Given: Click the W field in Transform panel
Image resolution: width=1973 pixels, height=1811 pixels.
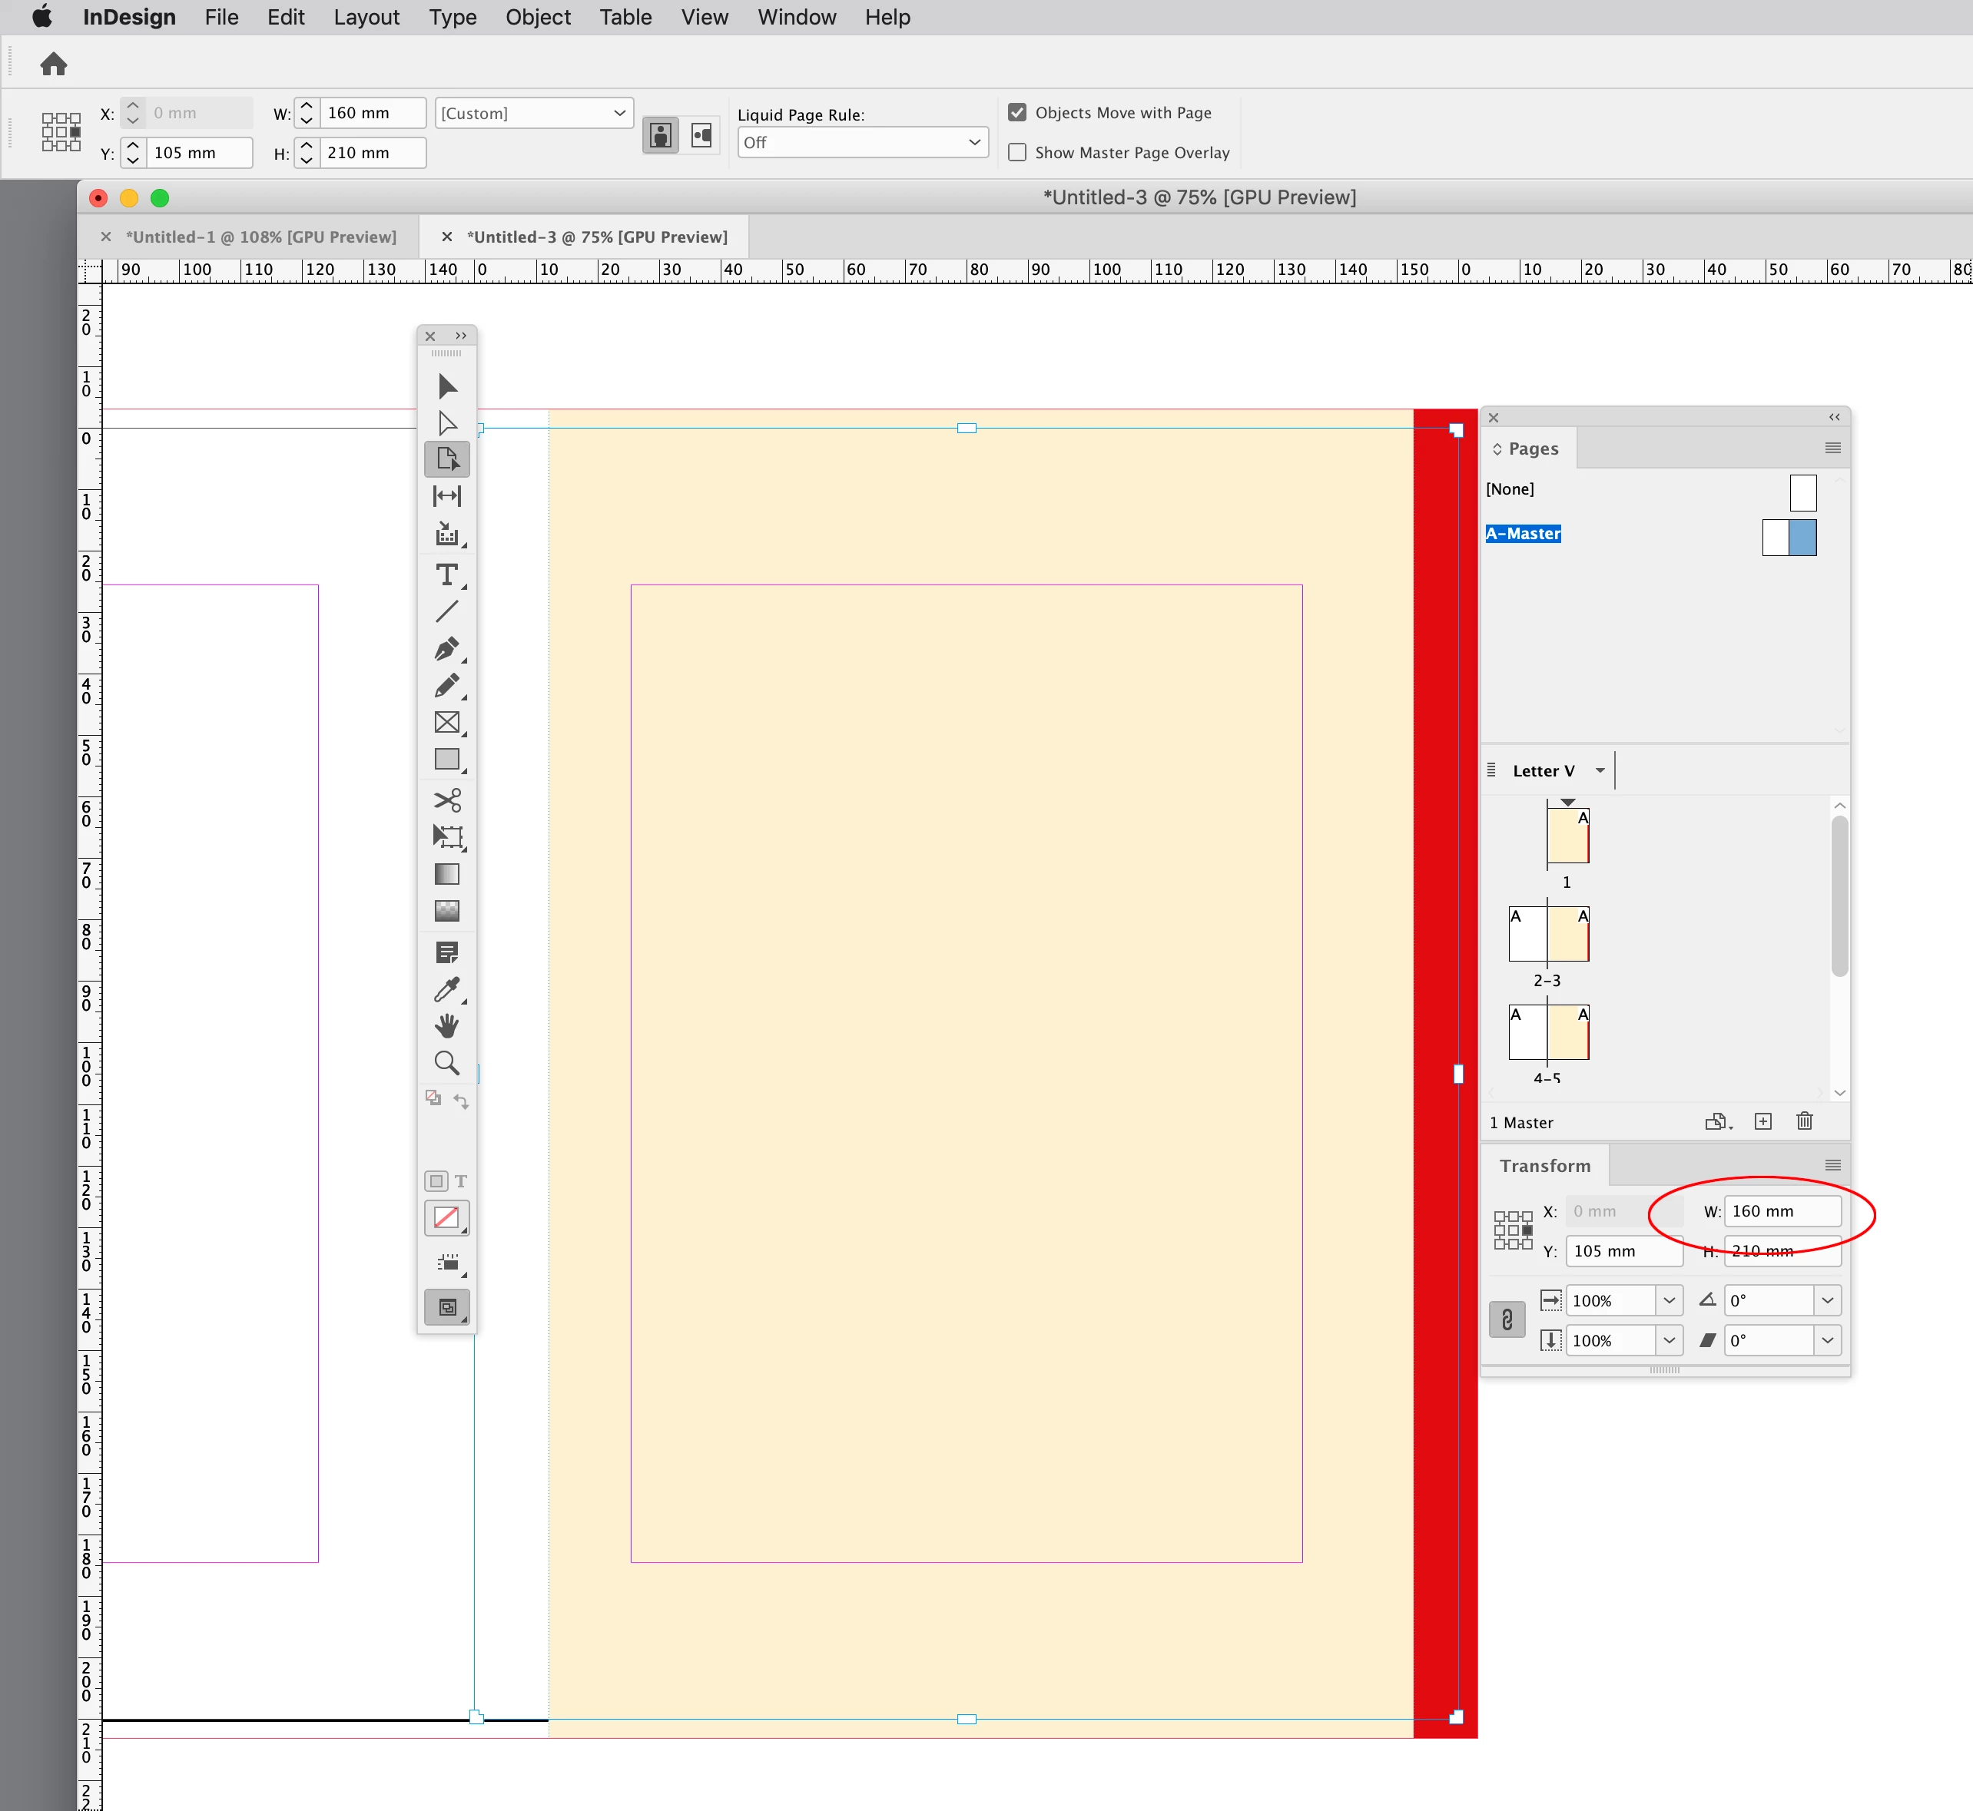Looking at the screenshot, I should click(x=1781, y=1211).
